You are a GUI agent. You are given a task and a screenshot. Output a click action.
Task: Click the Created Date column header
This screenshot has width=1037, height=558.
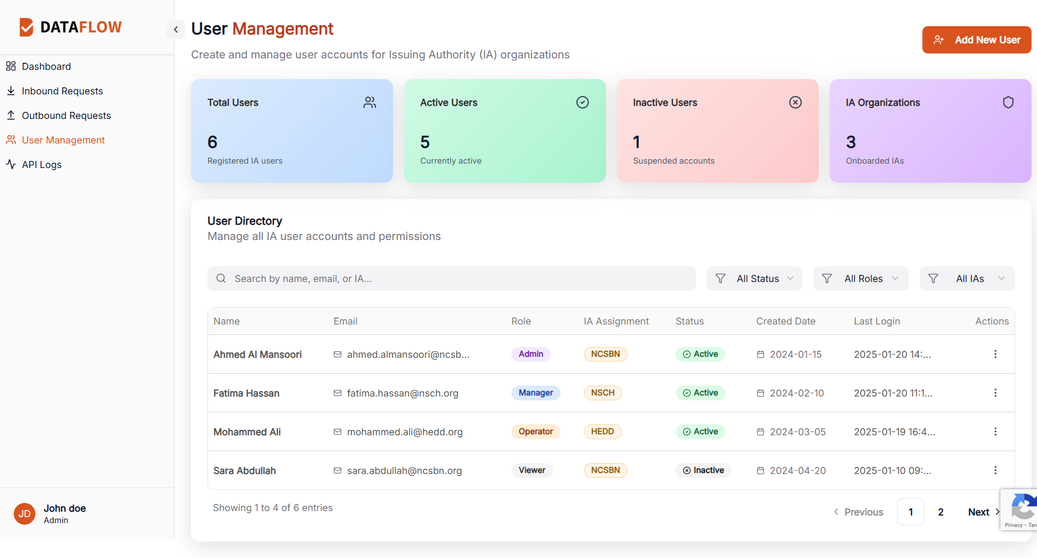(x=785, y=321)
